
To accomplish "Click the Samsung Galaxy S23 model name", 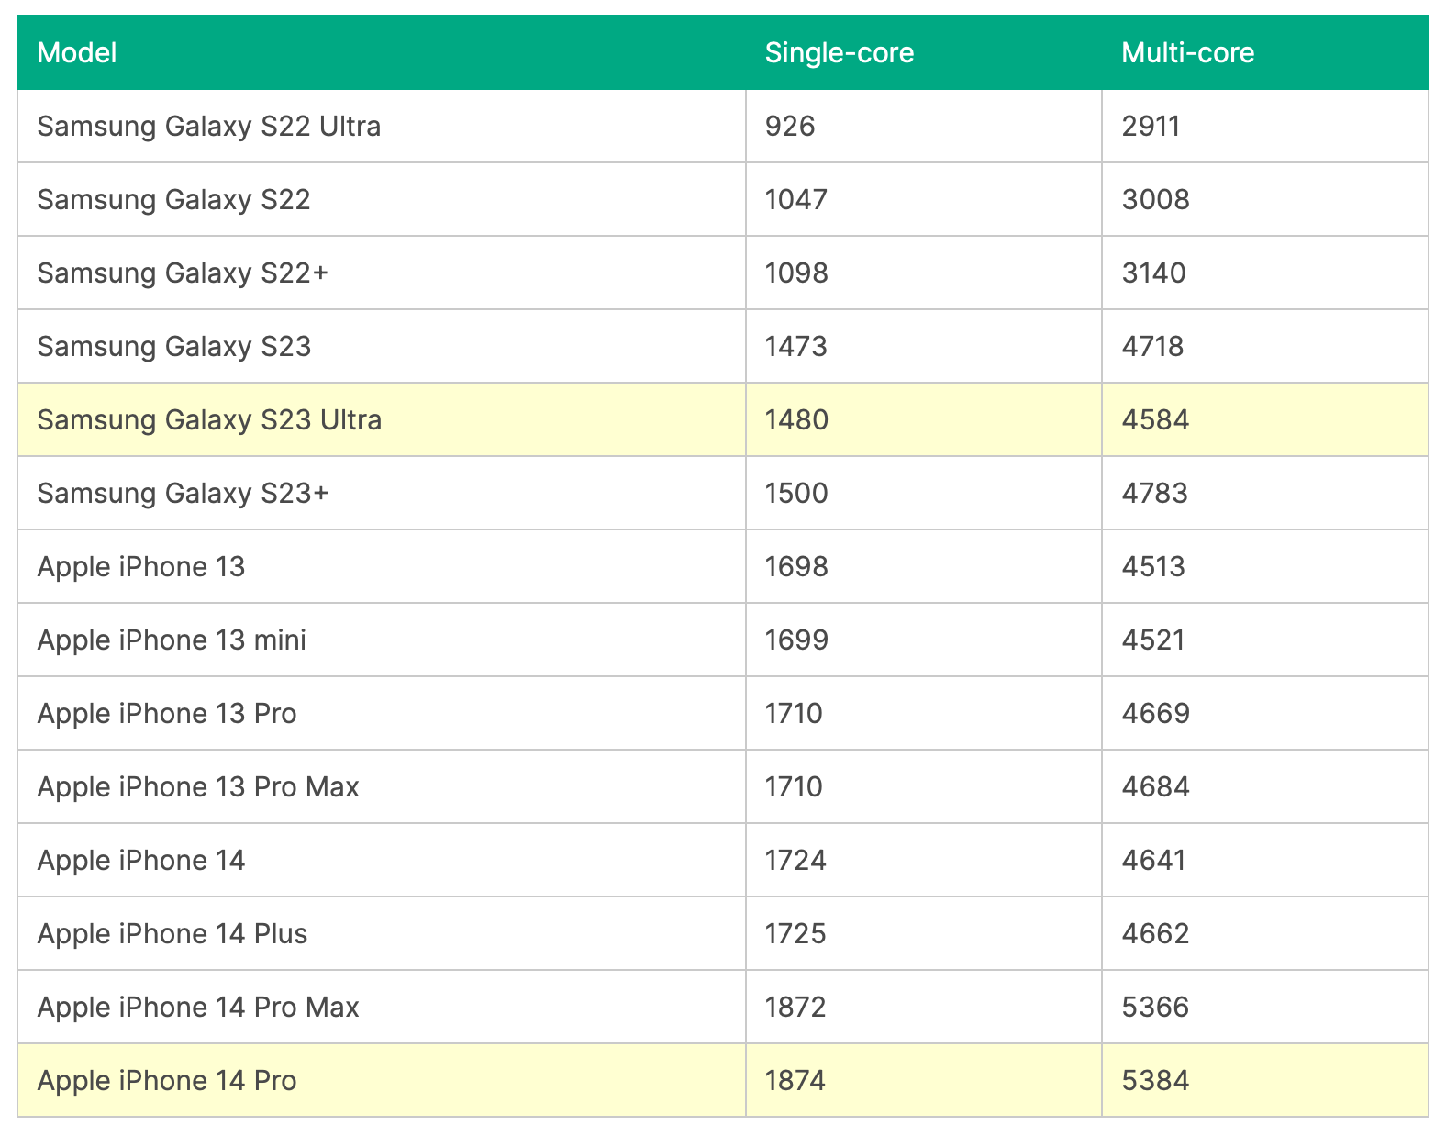I will click(174, 347).
